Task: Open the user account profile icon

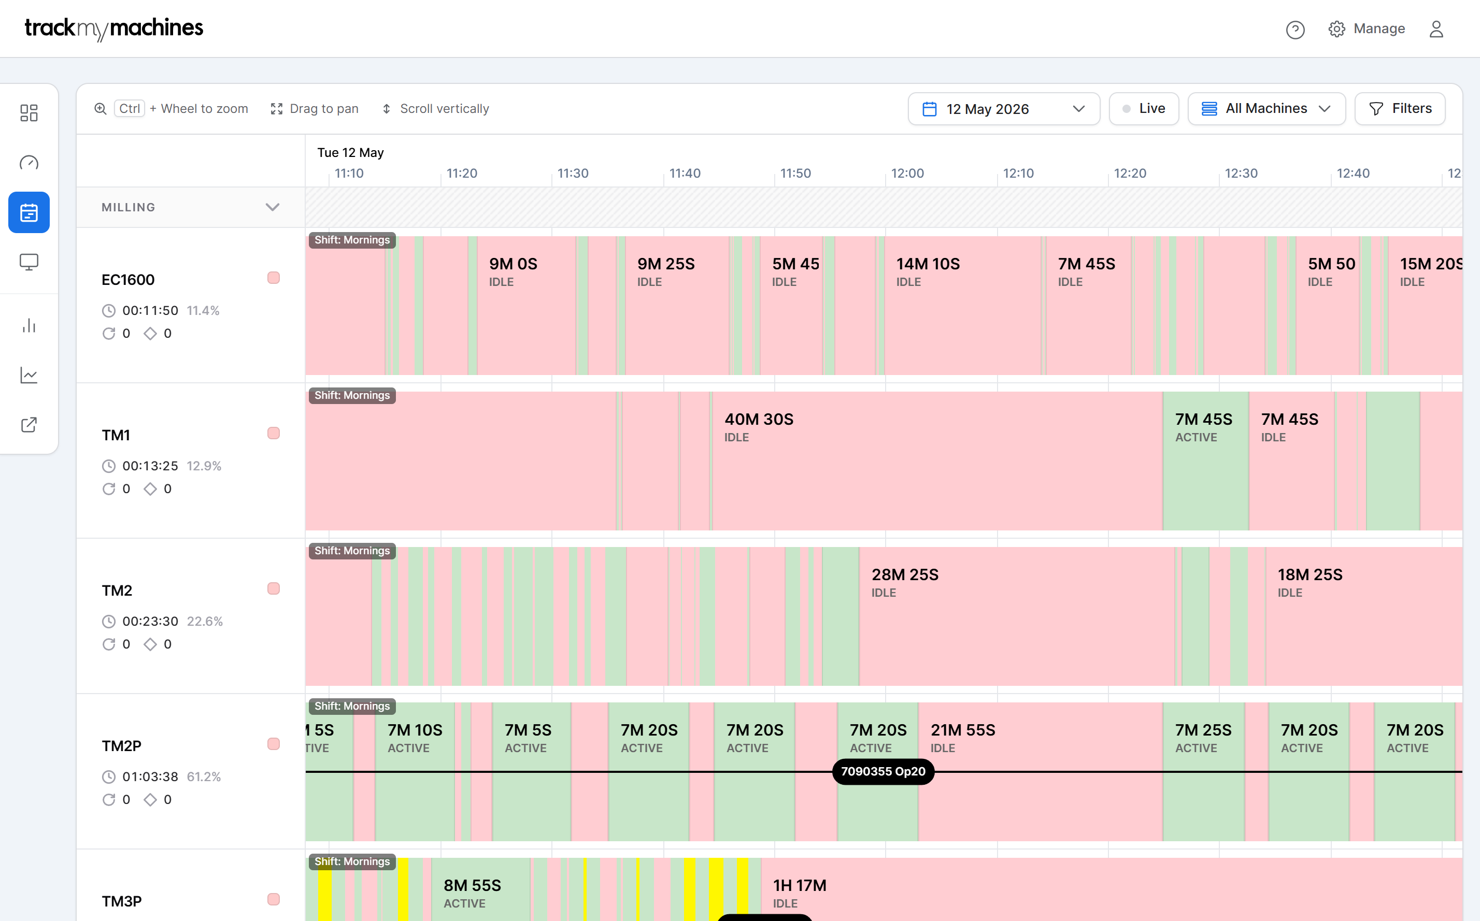Action: (x=1436, y=29)
